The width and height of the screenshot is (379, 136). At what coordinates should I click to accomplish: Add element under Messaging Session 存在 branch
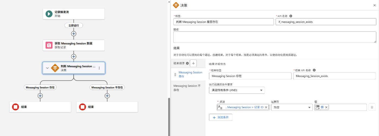coord(40,96)
